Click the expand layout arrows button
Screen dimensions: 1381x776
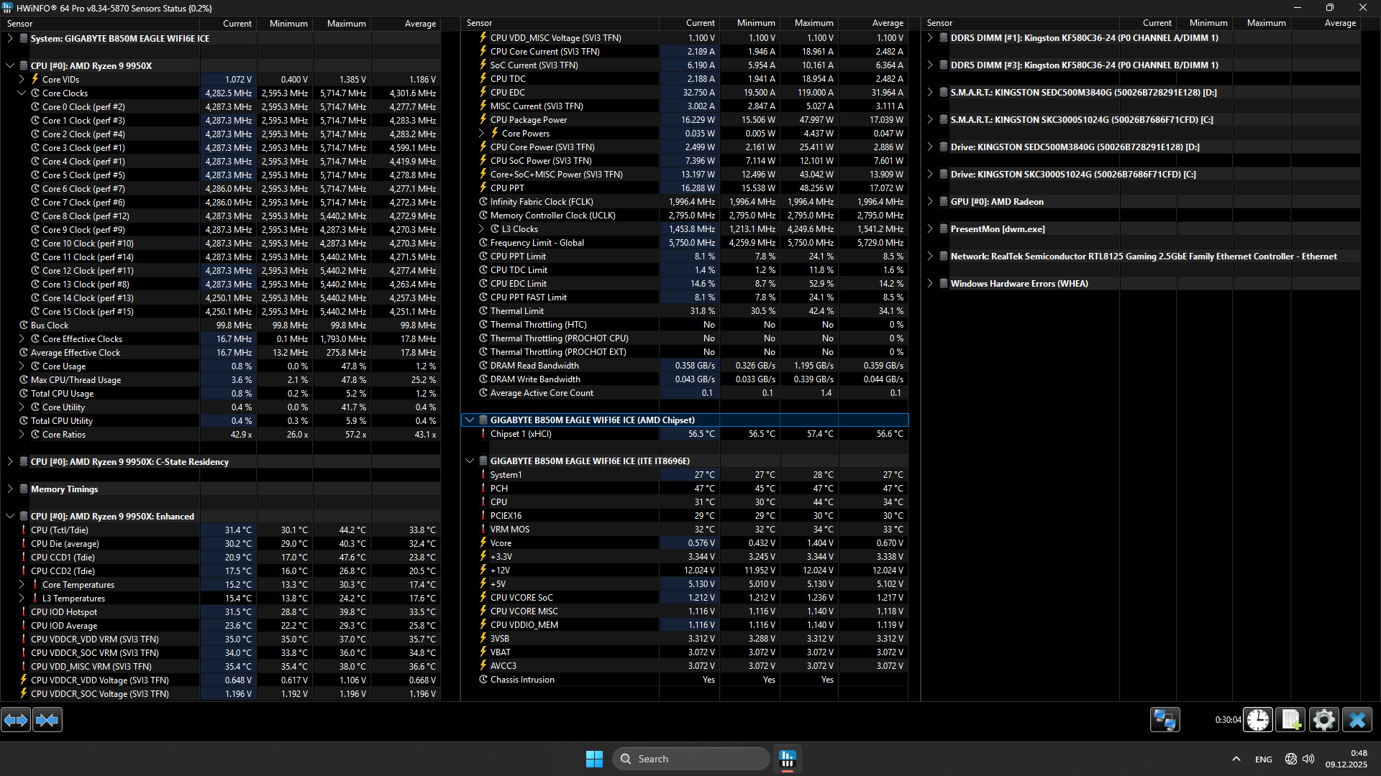tap(16, 719)
